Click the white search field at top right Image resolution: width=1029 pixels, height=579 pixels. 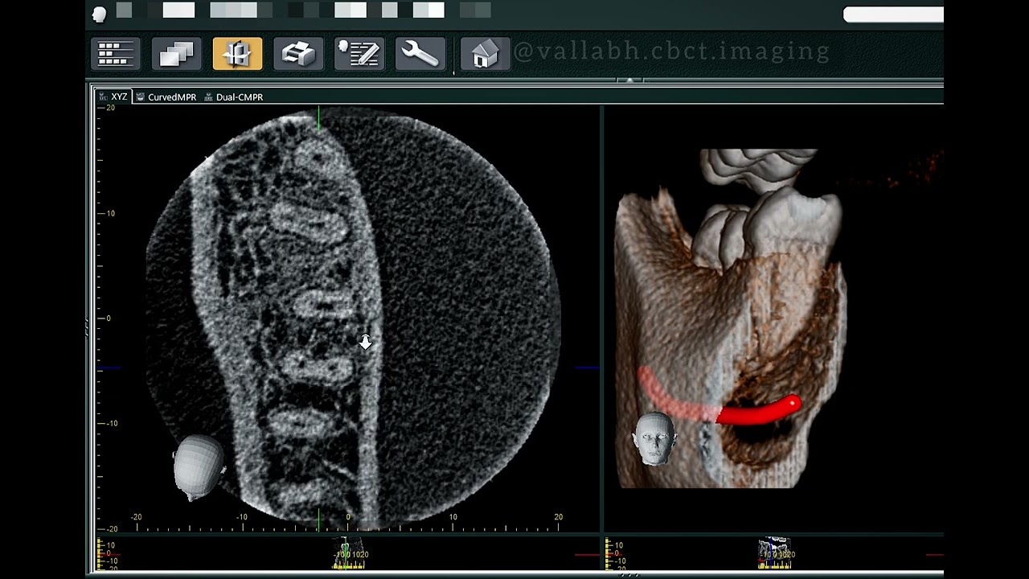tap(892, 14)
